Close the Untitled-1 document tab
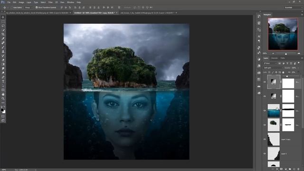Screen dimensions: 304x171 117,13
